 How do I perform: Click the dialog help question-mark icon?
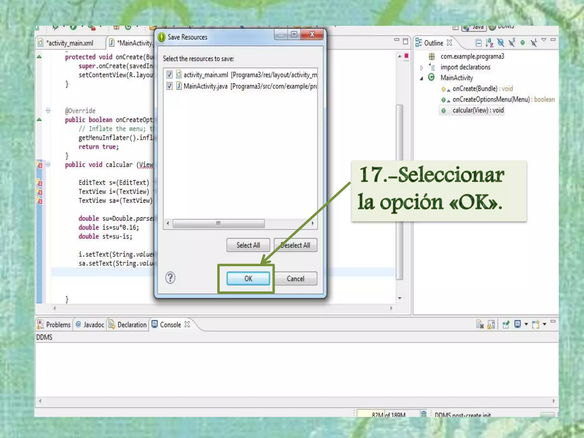(x=170, y=278)
